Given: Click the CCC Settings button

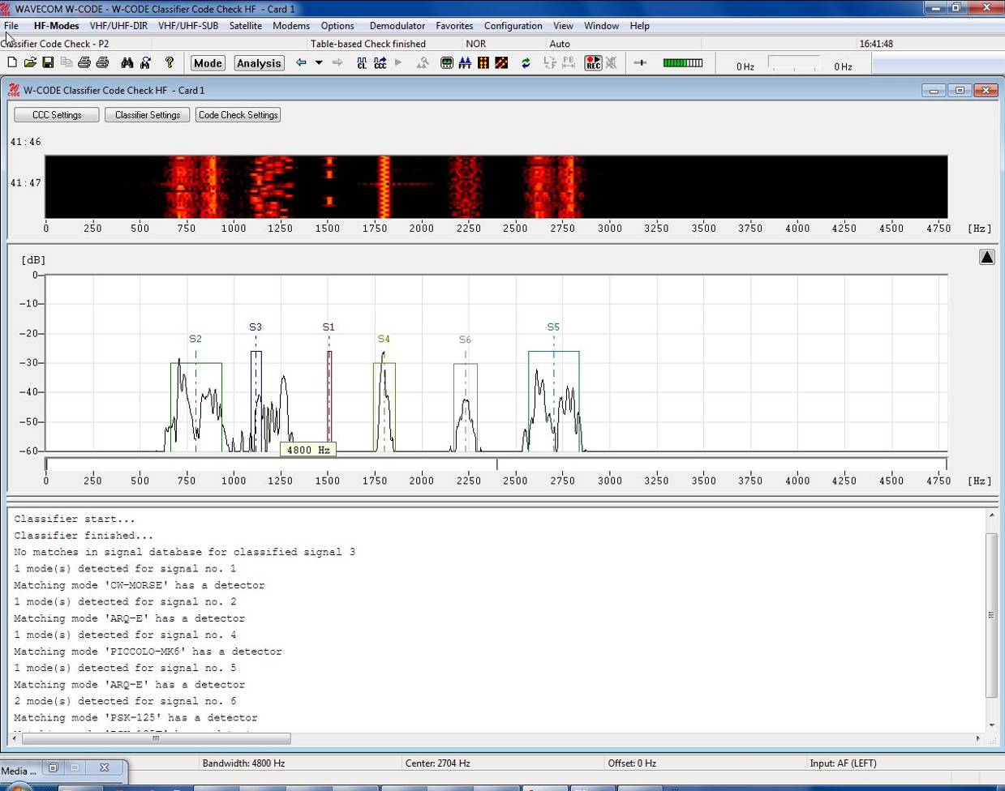Looking at the screenshot, I should 57,115.
